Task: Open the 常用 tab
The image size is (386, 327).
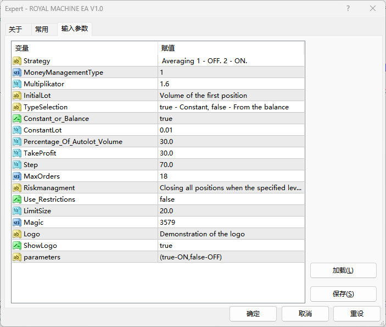Action: [42, 30]
